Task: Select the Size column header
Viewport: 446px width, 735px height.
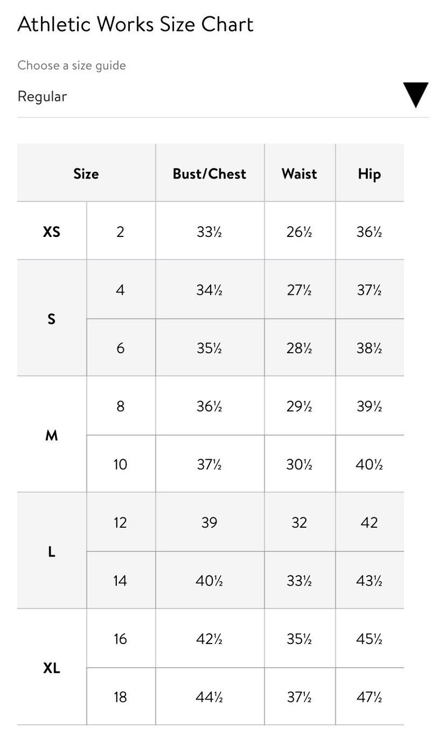Action: click(x=86, y=174)
